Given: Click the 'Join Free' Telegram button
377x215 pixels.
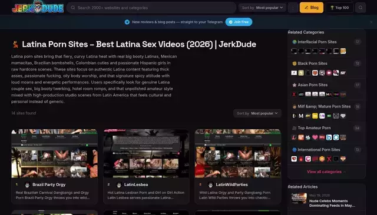Looking at the screenshot, I should click(239, 22).
